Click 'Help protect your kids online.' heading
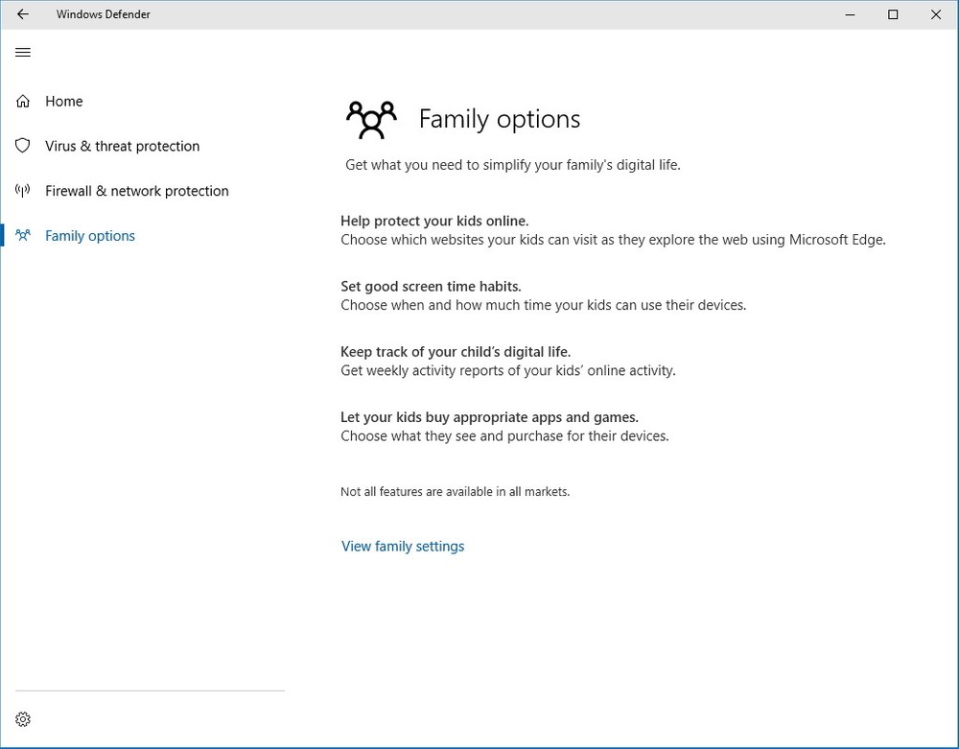959x749 pixels. 434,221
